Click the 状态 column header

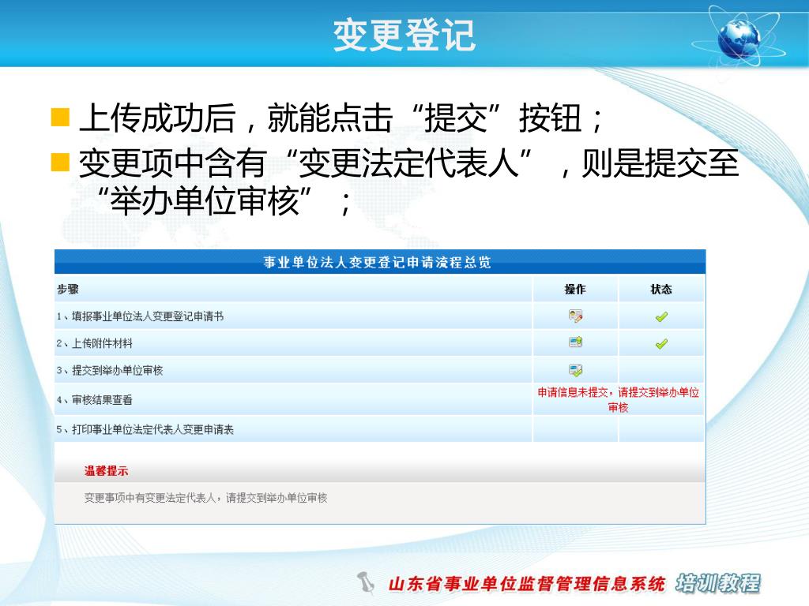click(661, 289)
